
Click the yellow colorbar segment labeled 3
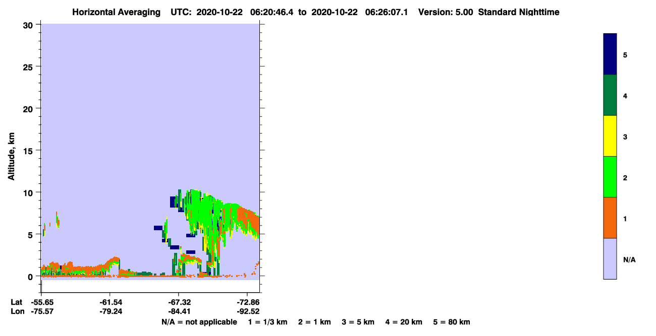[610, 136]
